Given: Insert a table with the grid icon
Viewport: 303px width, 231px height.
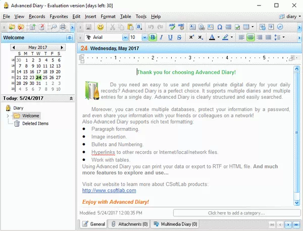Looking at the screenshot, I should [246, 27].
